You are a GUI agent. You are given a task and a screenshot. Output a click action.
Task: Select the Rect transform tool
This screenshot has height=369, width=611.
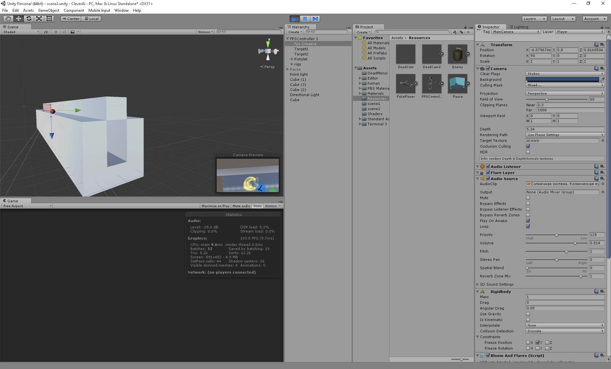pos(49,19)
